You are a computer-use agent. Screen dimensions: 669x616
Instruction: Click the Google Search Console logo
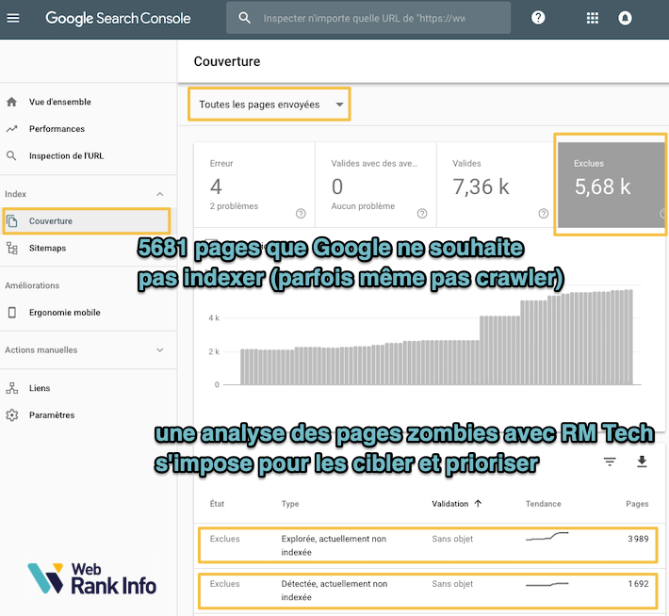click(x=118, y=18)
